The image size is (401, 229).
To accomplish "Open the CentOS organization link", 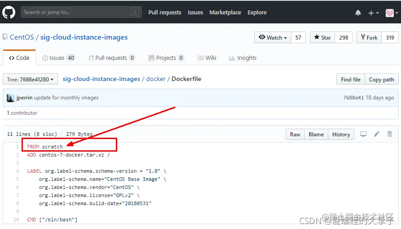I will pos(22,37).
